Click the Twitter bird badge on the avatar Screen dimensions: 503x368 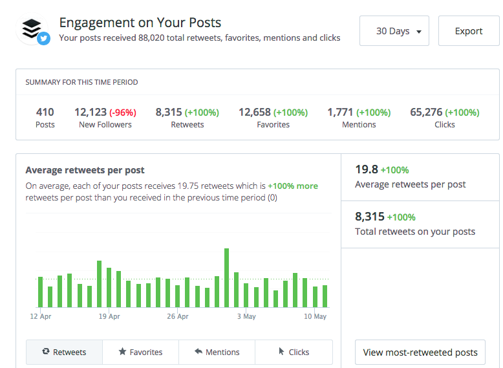[44, 39]
